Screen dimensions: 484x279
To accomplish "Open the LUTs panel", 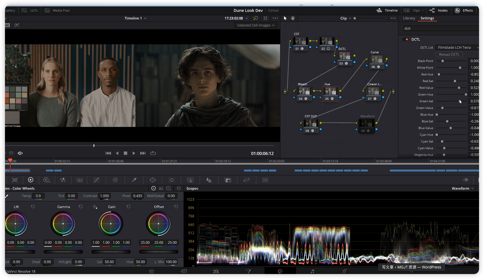I will pos(30,10).
